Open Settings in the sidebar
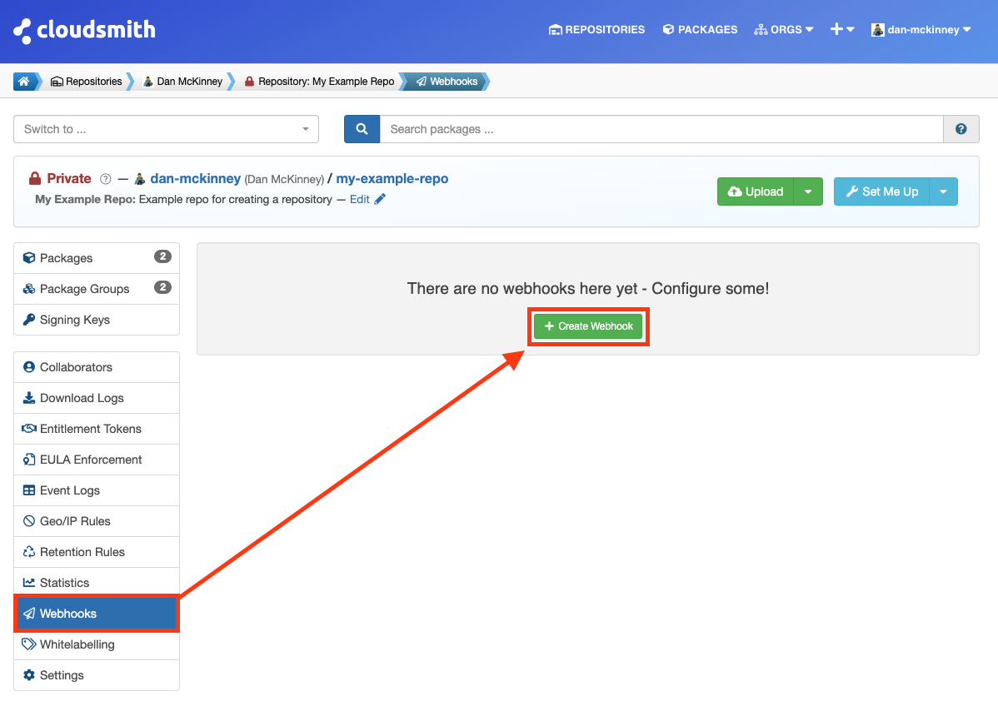Screen dimensions: 998x711 tap(97, 675)
